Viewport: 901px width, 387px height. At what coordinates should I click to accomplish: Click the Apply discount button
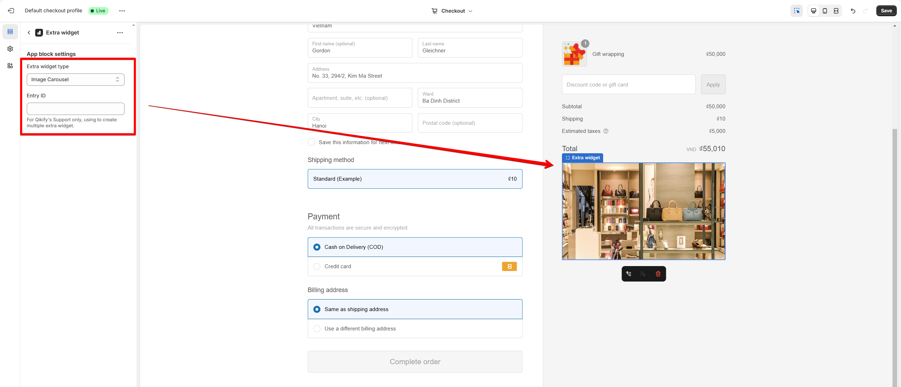713,84
